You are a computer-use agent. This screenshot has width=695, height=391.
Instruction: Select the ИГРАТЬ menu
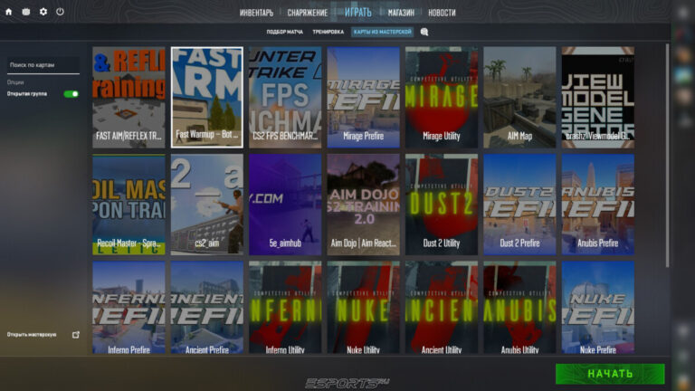[x=358, y=13]
